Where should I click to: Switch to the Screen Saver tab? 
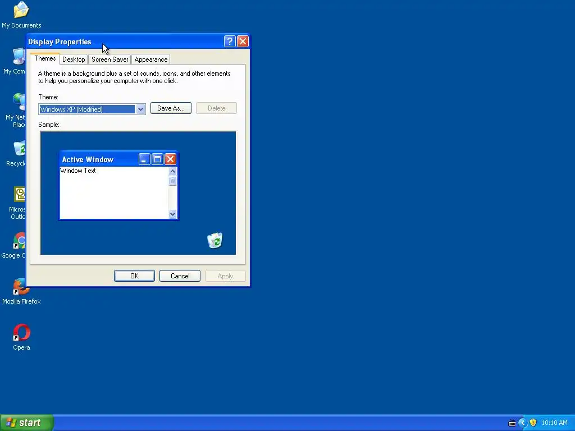click(x=109, y=59)
